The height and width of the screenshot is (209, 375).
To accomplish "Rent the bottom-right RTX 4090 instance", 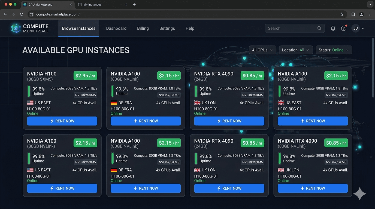I will click(313, 188).
